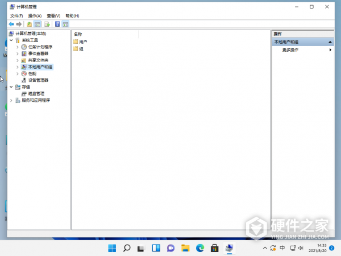
Task: Click the 名称 column header
Action: pos(78,34)
